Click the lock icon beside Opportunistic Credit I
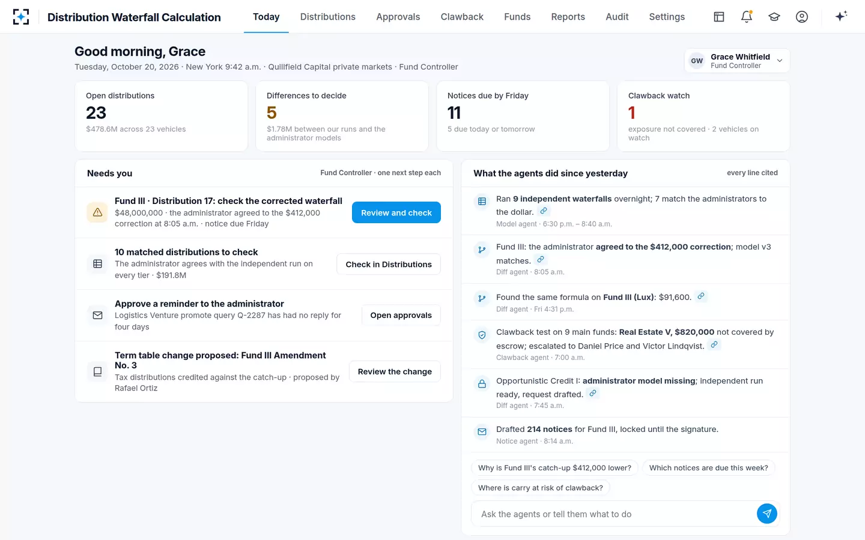 tap(482, 383)
